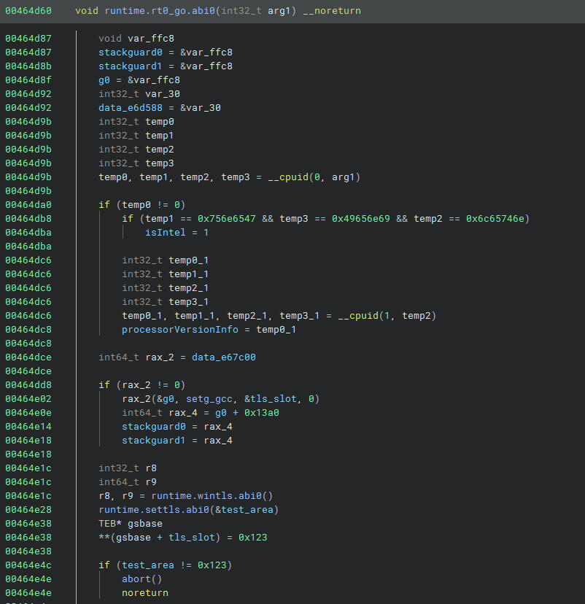Click address 00464e0e in the gutter

pos(28,413)
